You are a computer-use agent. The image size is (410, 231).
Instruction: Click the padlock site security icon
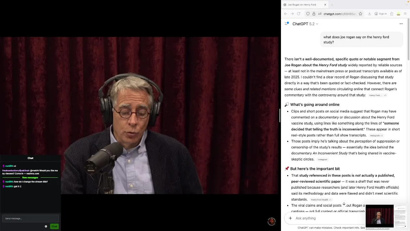314,14
